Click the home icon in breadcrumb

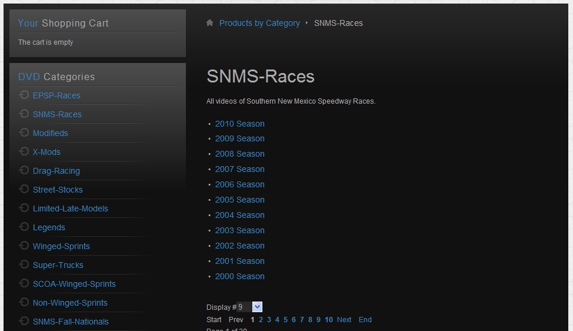coord(209,23)
